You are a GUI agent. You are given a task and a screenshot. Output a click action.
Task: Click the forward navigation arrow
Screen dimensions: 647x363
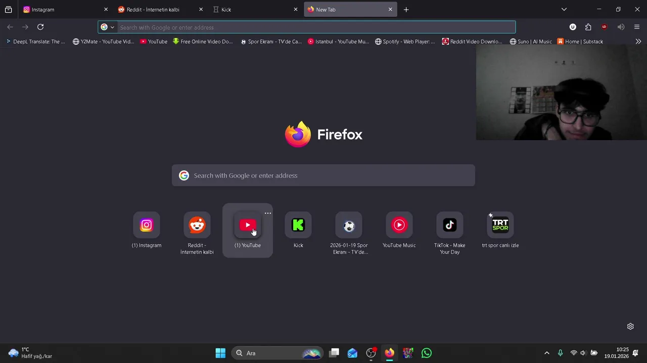pyautogui.click(x=25, y=27)
